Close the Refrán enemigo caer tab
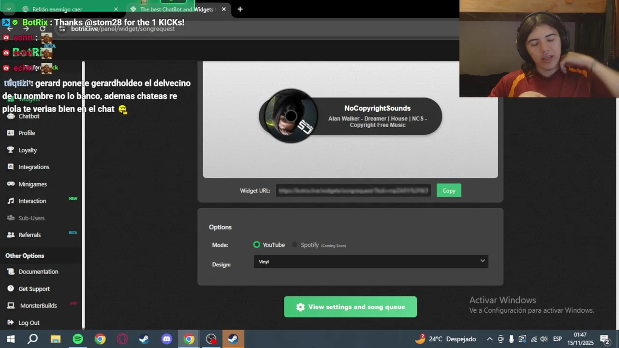619x348 pixels. [116, 9]
